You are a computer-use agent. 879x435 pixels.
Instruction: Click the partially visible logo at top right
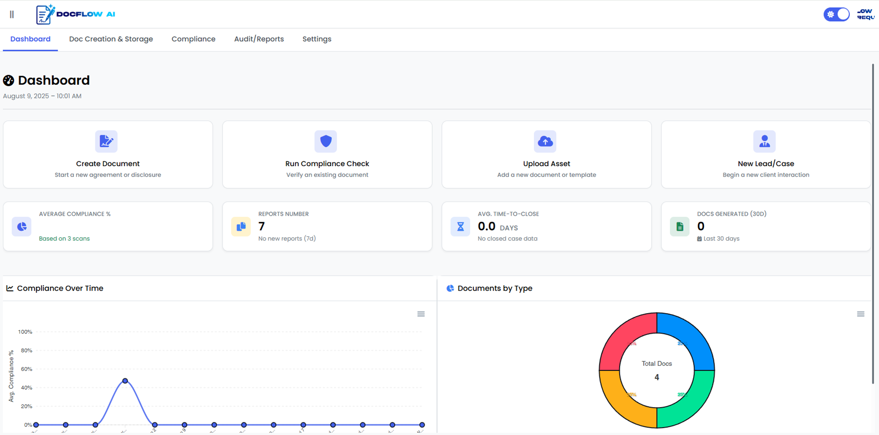pyautogui.click(x=866, y=14)
